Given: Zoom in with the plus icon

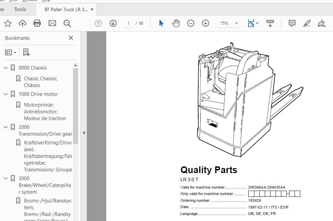Looking at the screenshot, I should [206, 23].
